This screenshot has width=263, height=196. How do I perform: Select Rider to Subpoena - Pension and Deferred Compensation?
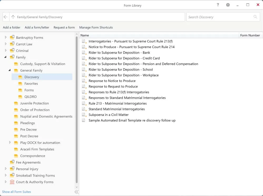tap(143, 64)
